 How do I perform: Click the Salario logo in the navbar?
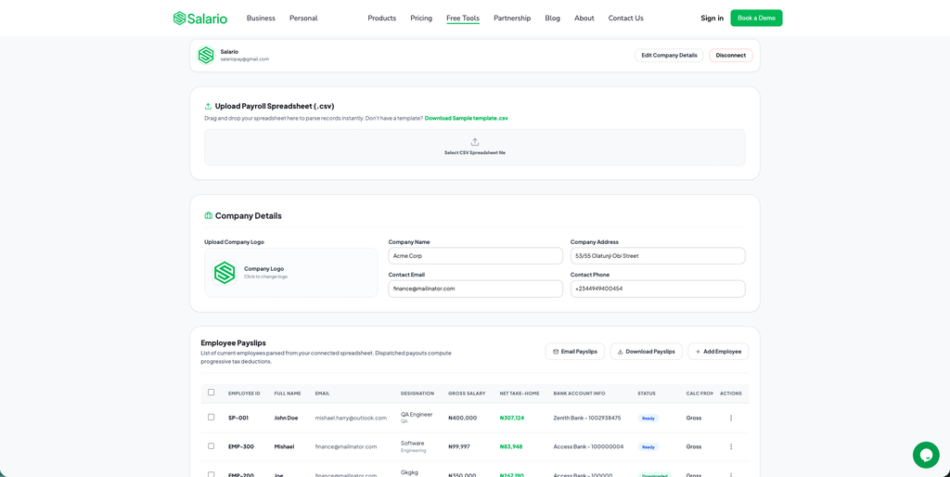[x=200, y=19]
